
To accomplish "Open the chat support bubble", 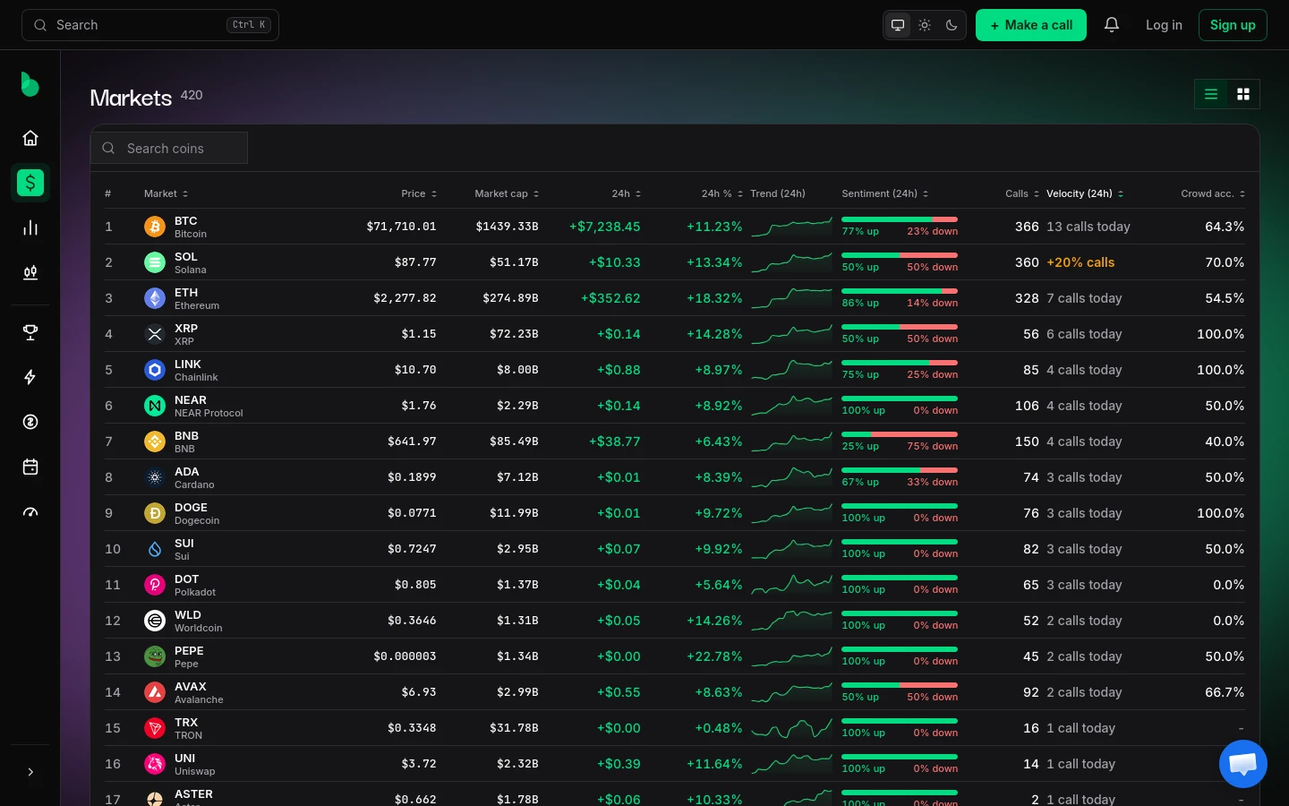I will 1243,764.
